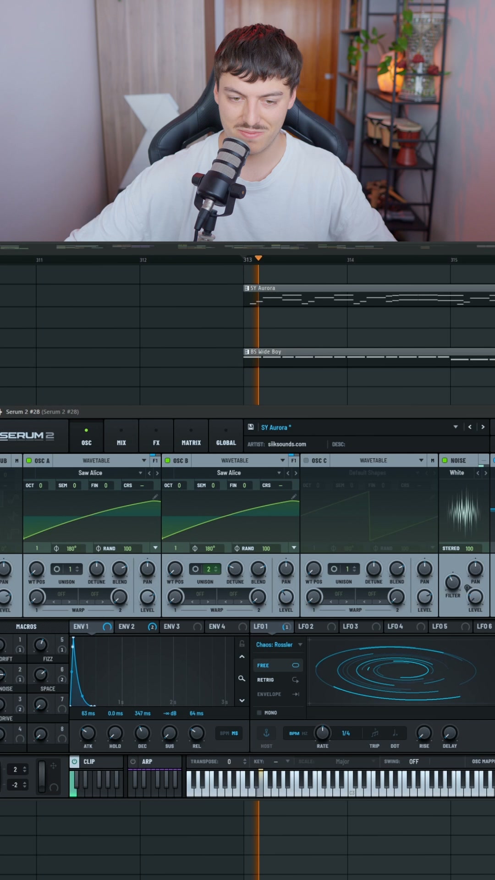The width and height of the screenshot is (495, 880).
Task: Open OSC A Saw Alice wavetable menu
Action: 90,473
